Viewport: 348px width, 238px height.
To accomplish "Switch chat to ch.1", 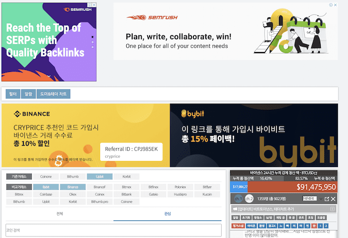I will pos(238,199).
